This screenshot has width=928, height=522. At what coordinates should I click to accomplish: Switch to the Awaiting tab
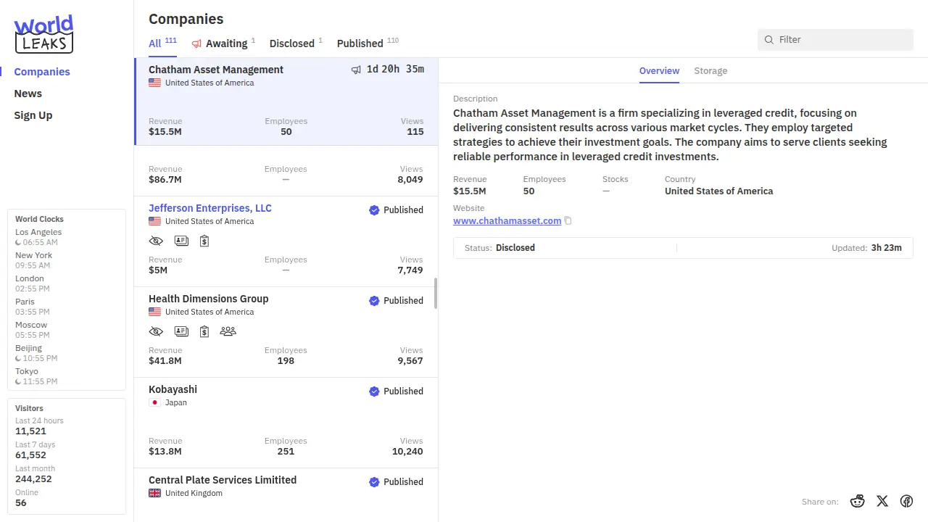(225, 43)
